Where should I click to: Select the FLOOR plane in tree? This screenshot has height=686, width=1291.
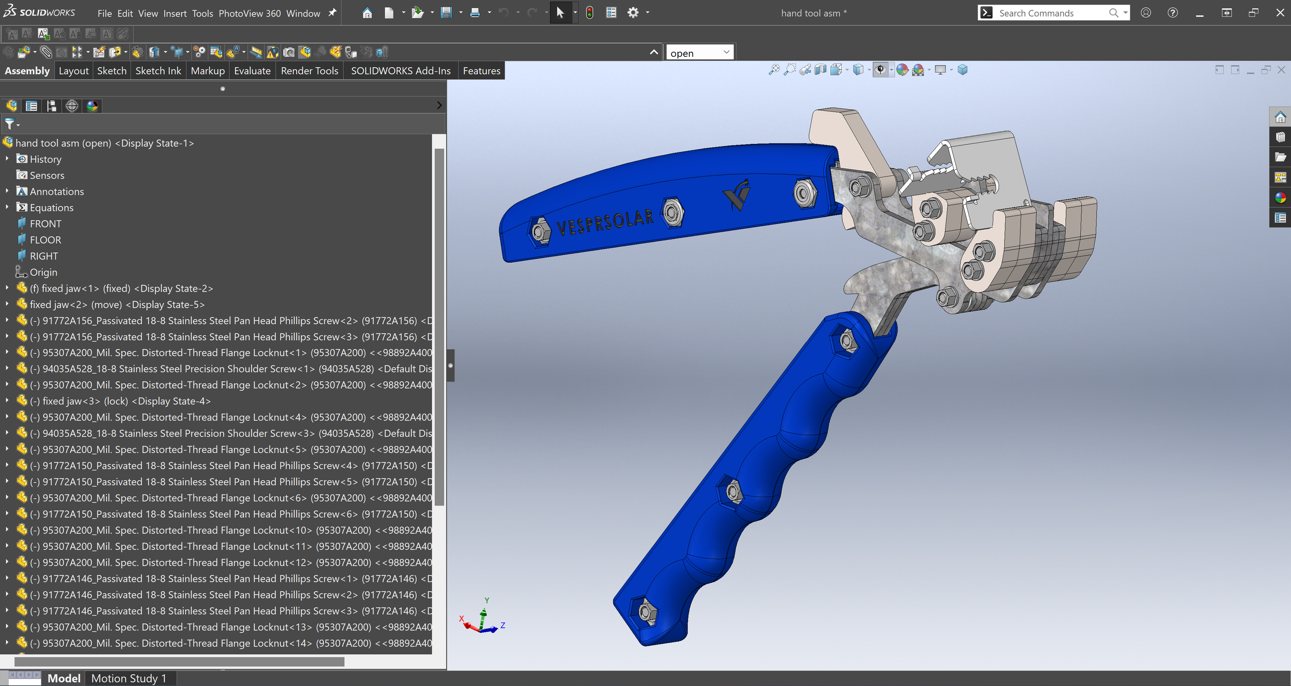(x=45, y=240)
